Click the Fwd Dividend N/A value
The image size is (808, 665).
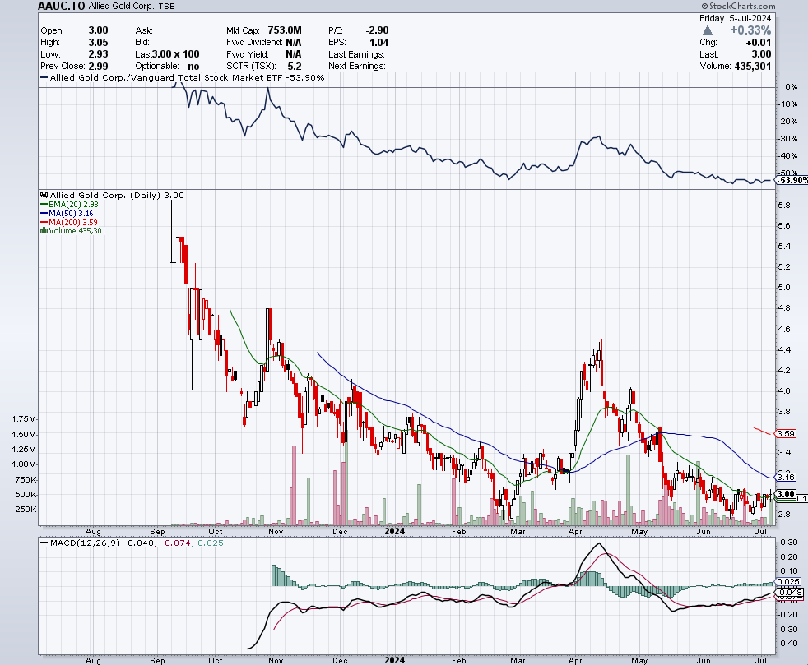tap(294, 42)
